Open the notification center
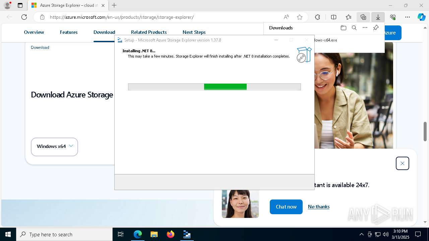This screenshot has width=429, height=241. (418, 234)
